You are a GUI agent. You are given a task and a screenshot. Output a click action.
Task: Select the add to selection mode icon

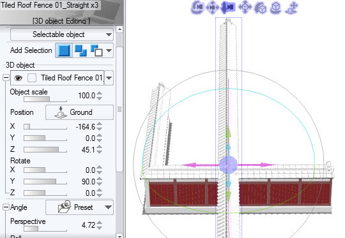click(x=80, y=50)
